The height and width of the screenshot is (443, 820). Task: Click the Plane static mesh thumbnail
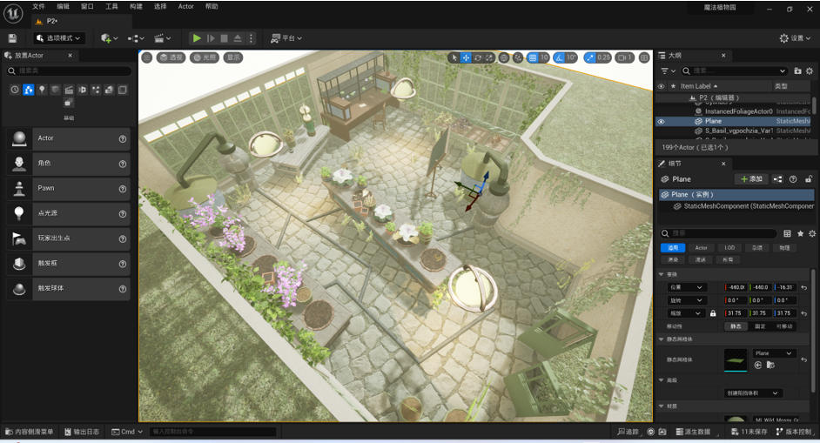point(736,359)
